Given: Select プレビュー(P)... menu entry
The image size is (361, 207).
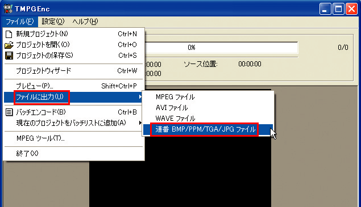Looking at the screenshot, I should (x=74, y=86).
